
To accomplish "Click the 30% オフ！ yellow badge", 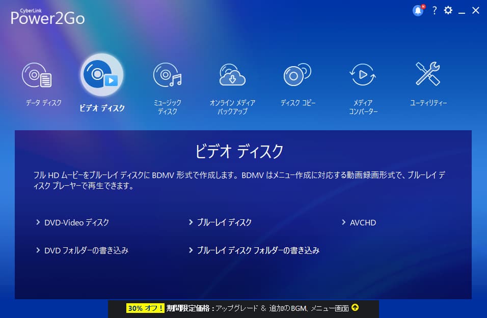I will click(145, 308).
